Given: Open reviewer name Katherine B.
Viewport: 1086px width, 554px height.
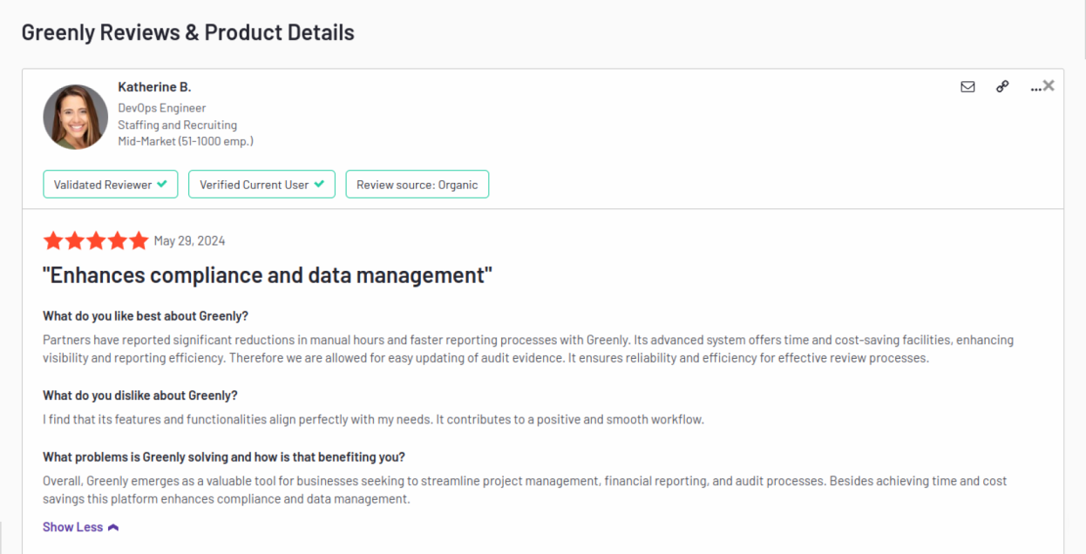Looking at the screenshot, I should click(x=154, y=87).
